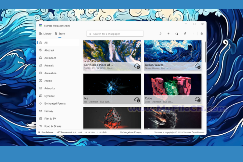Open the settings gear icon

tap(202, 34)
